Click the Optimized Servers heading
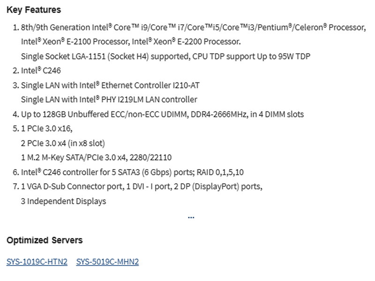Image resolution: width=375 pixels, height=281 pixels. tap(45, 240)
